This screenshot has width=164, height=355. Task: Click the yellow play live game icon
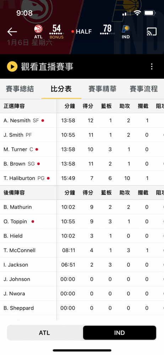12,67
